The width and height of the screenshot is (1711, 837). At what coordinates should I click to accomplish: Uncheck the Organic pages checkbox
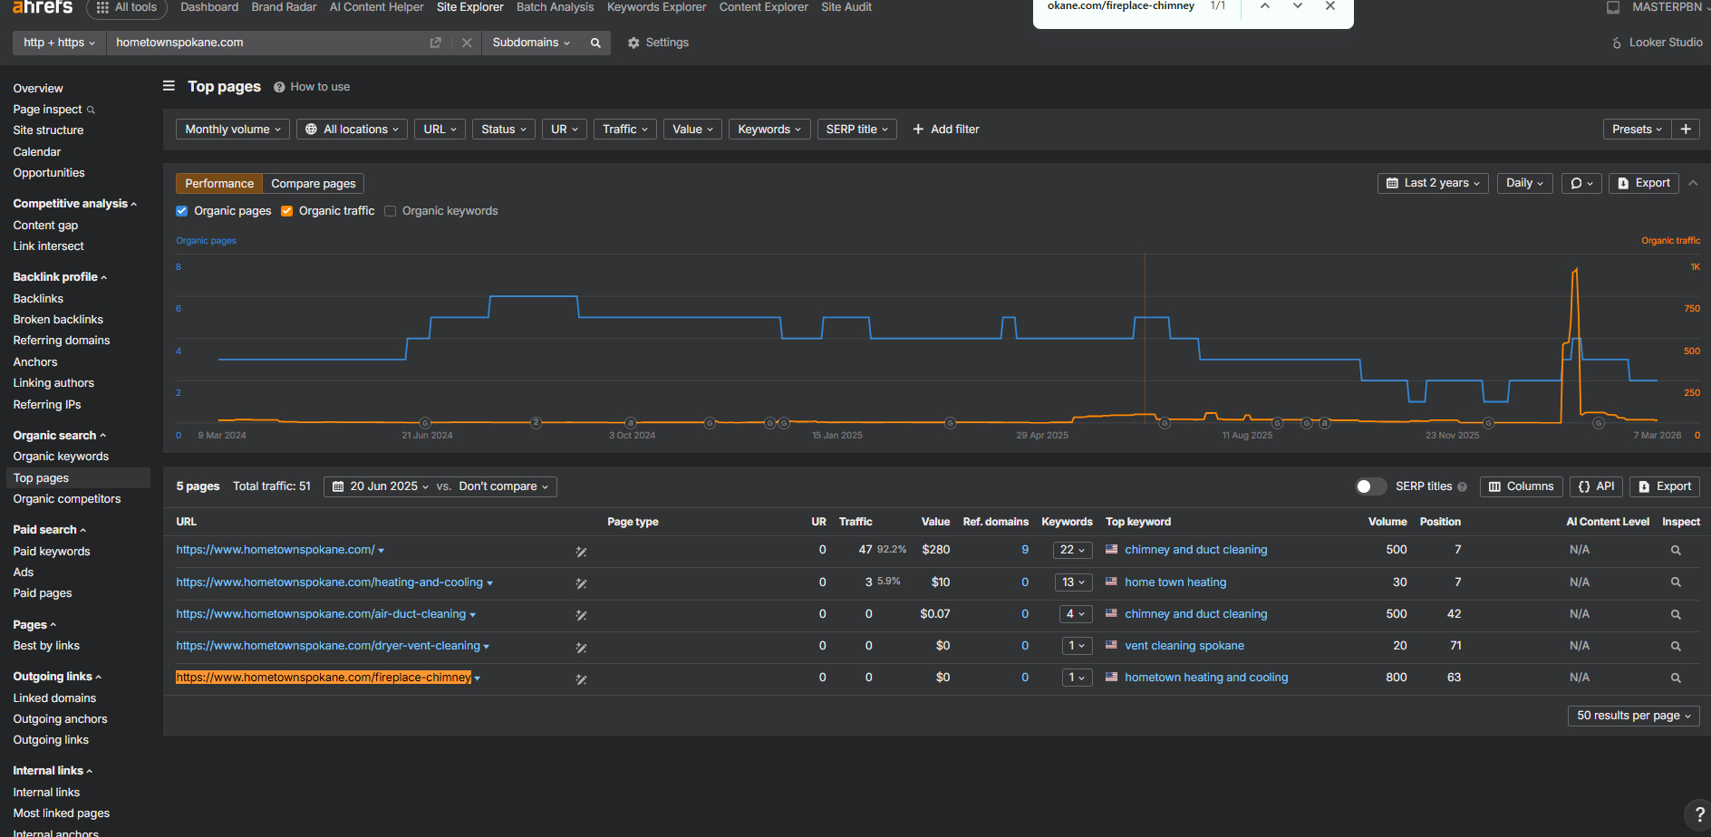tap(182, 211)
